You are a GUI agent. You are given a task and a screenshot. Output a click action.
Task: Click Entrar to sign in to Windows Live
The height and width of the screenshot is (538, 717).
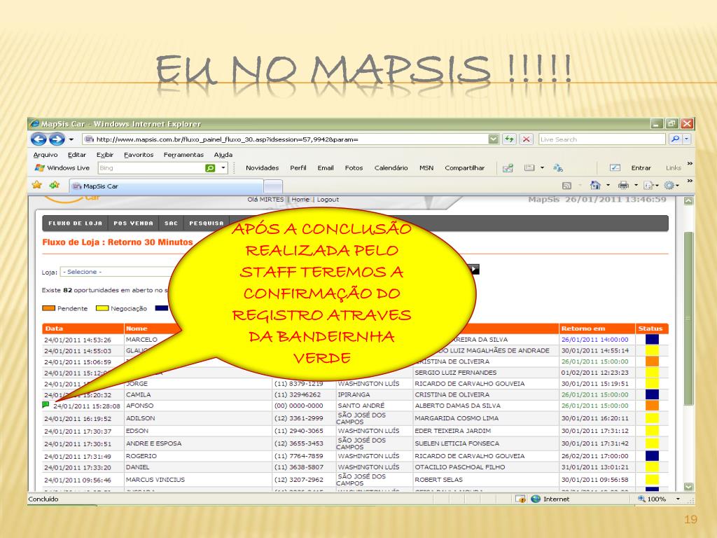641,168
